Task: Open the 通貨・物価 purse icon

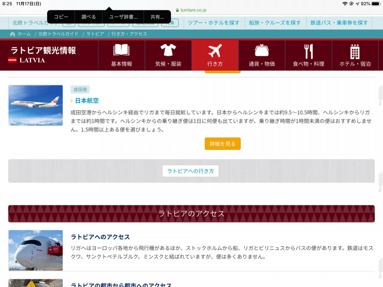Action: point(261,51)
